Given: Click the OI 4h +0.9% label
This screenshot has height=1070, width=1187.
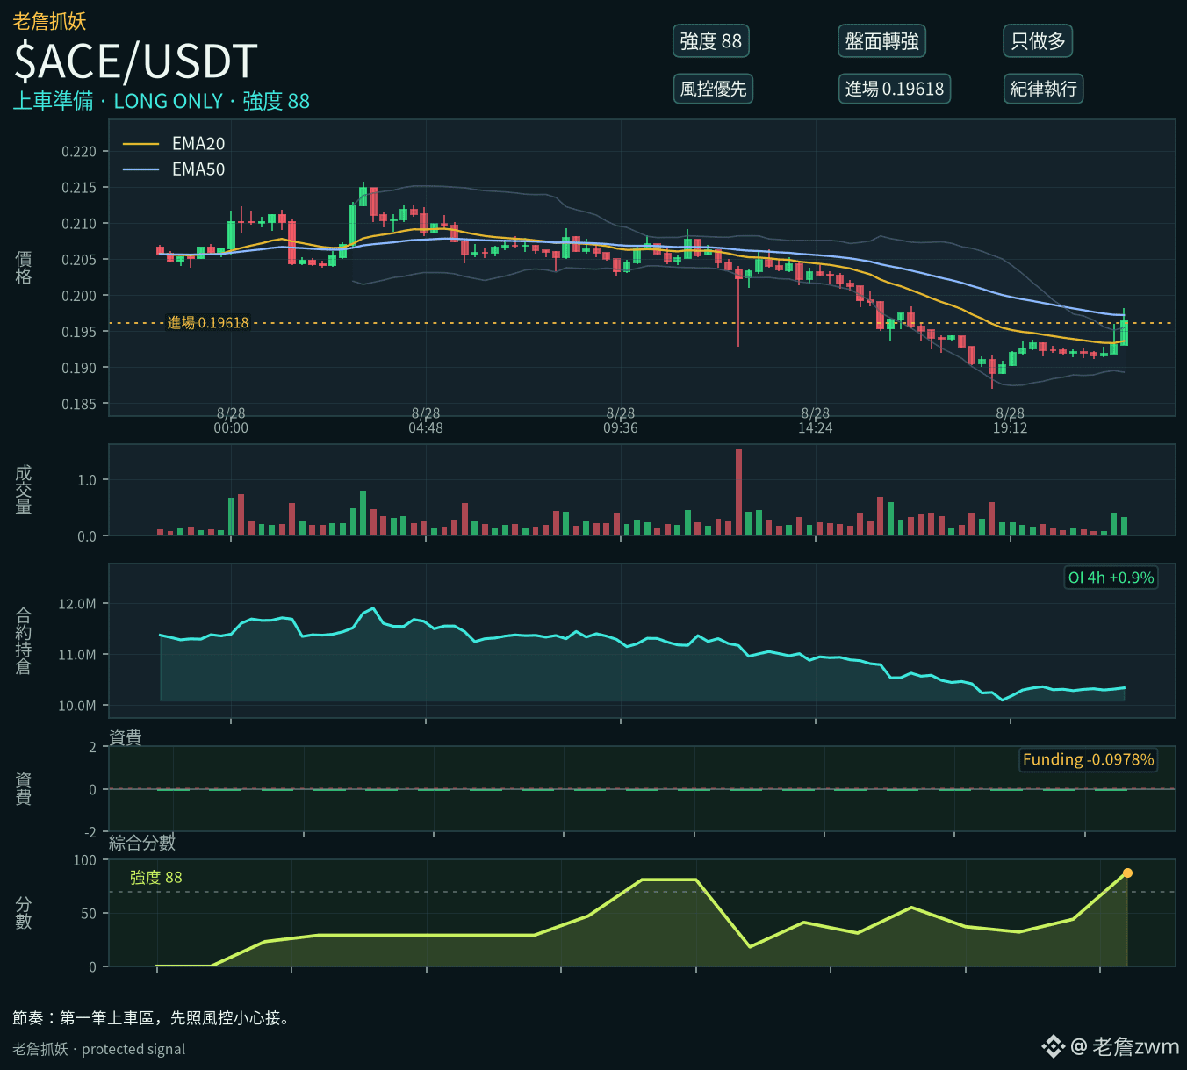Looking at the screenshot, I should point(1111,578).
